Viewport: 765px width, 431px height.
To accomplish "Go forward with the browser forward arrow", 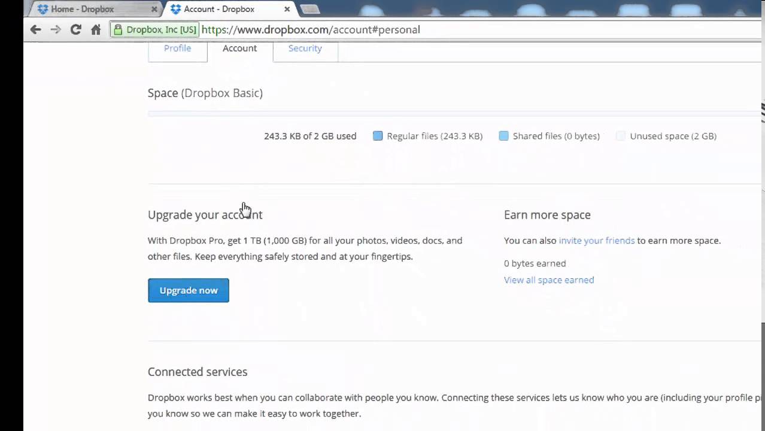I will pos(56,29).
